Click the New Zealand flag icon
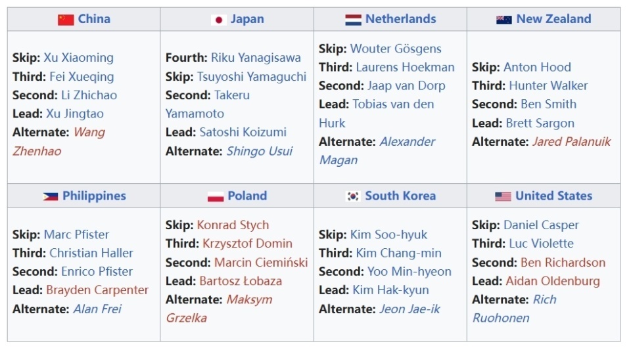Image resolution: width=631 pixels, height=352 pixels. [504, 20]
